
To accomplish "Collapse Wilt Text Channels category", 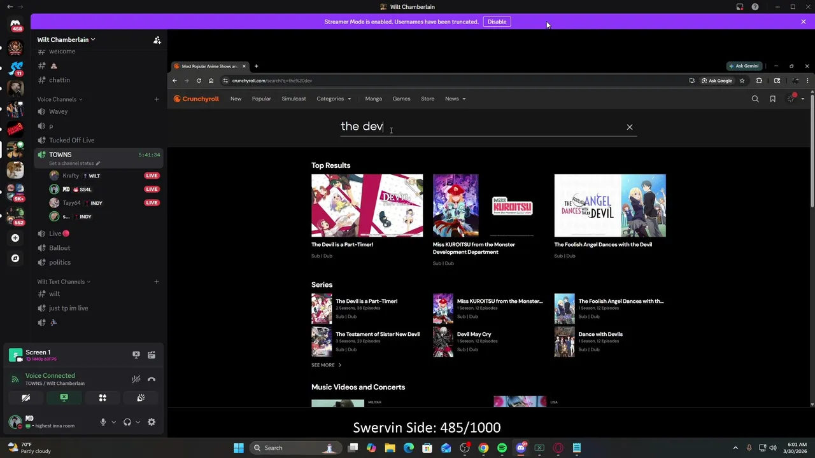I will [64, 282].
